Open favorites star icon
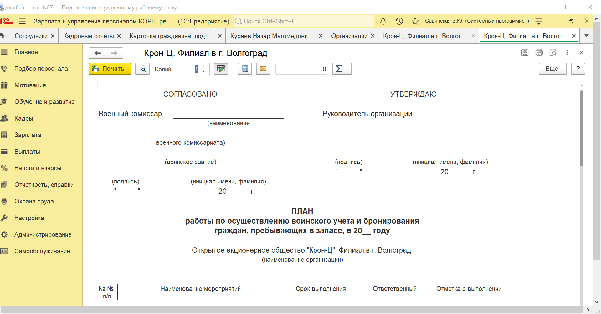 pos(415,21)
